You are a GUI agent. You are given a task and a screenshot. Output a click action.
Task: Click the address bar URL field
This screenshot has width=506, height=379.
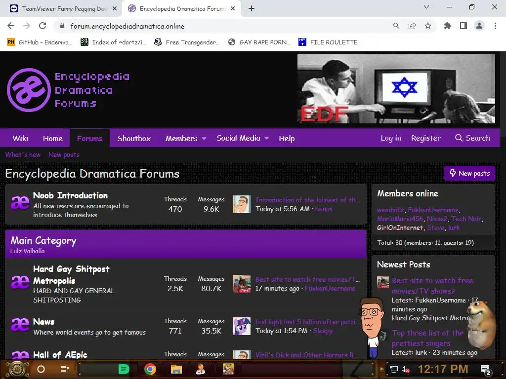(x=223, y=26)
